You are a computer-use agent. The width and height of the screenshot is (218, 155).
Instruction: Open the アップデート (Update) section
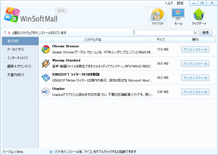(x=199, y=17)
